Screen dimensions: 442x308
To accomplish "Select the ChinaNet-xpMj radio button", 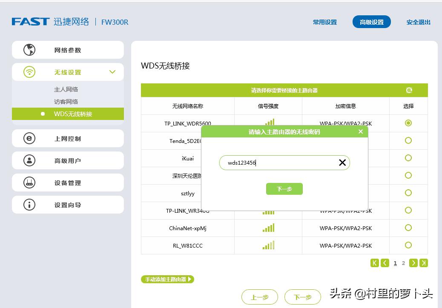I will (x=408, y=228).
